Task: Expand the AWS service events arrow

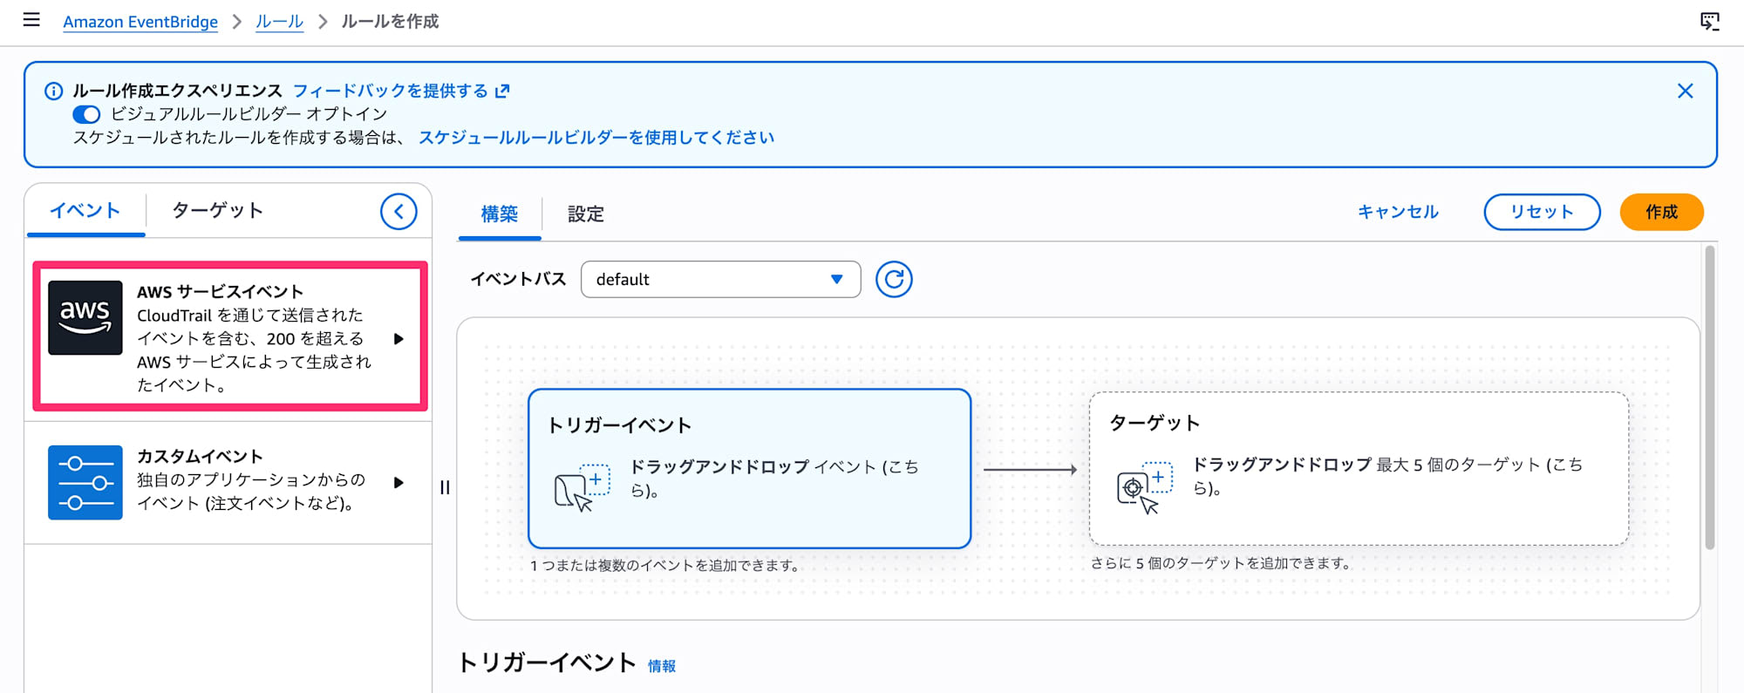Action: coord(399,339)
